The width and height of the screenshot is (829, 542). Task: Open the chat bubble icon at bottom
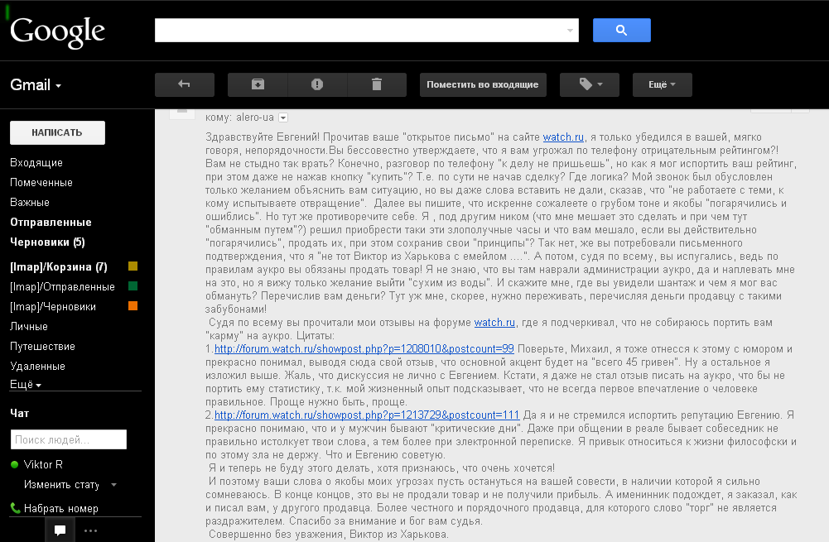[60, 530]
